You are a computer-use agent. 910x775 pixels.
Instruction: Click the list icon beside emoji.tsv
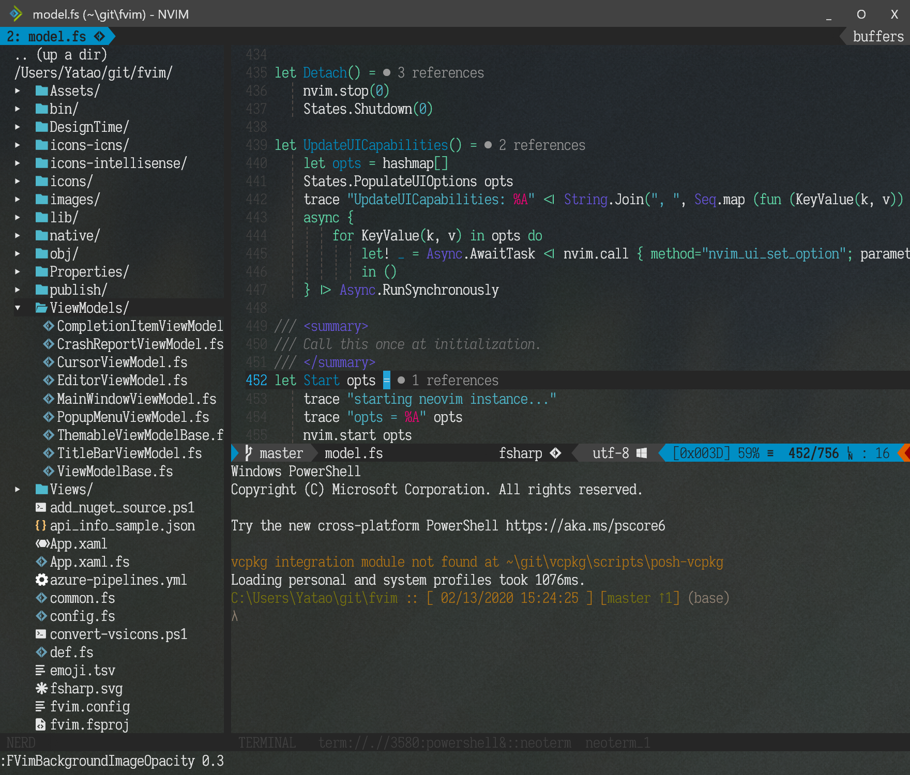(41, 670)
